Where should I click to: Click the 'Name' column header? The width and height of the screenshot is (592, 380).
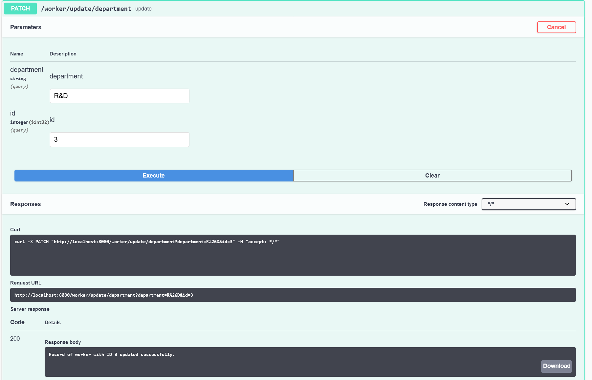[x=17, y=54]
